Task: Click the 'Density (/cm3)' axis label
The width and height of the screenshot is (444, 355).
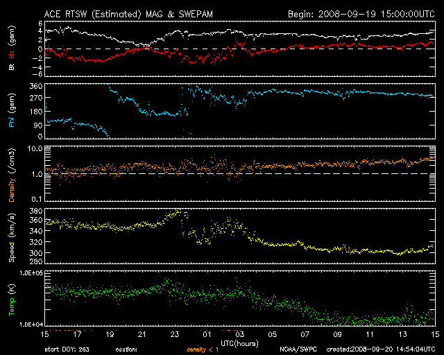Action: click(x=12, y=175)
